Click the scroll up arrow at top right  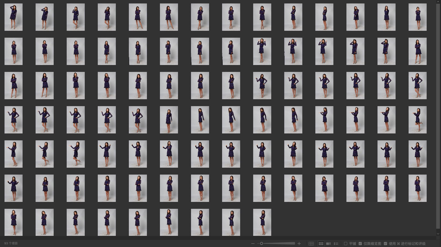(438, 2)
